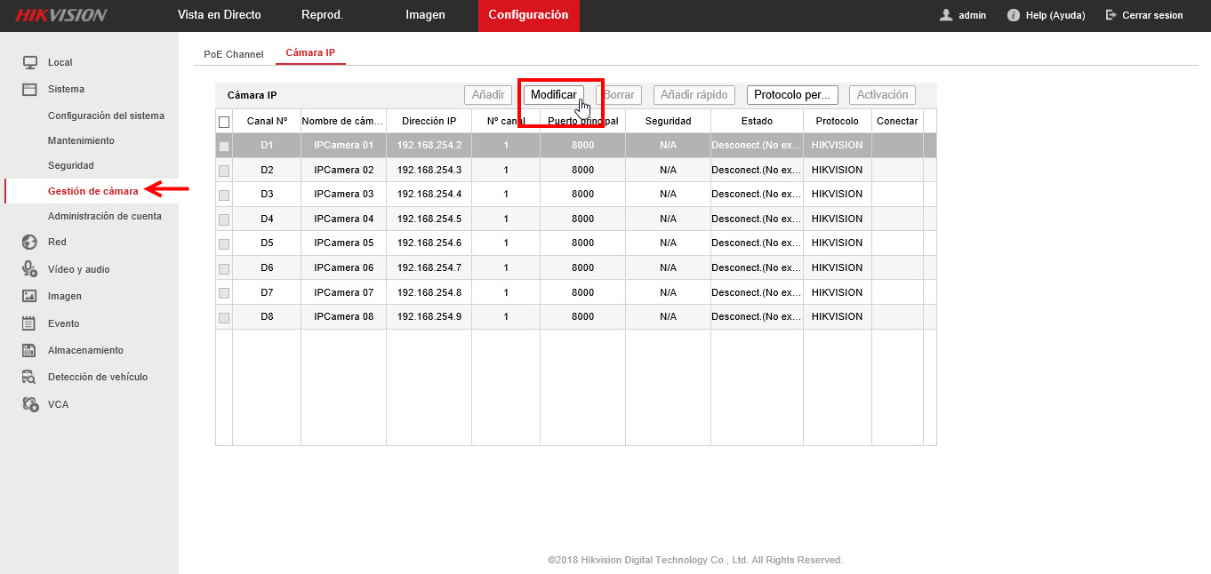Screen dimensions: 1211x574
Task: Open the Protocolo per... button
Action: (792, 95)
